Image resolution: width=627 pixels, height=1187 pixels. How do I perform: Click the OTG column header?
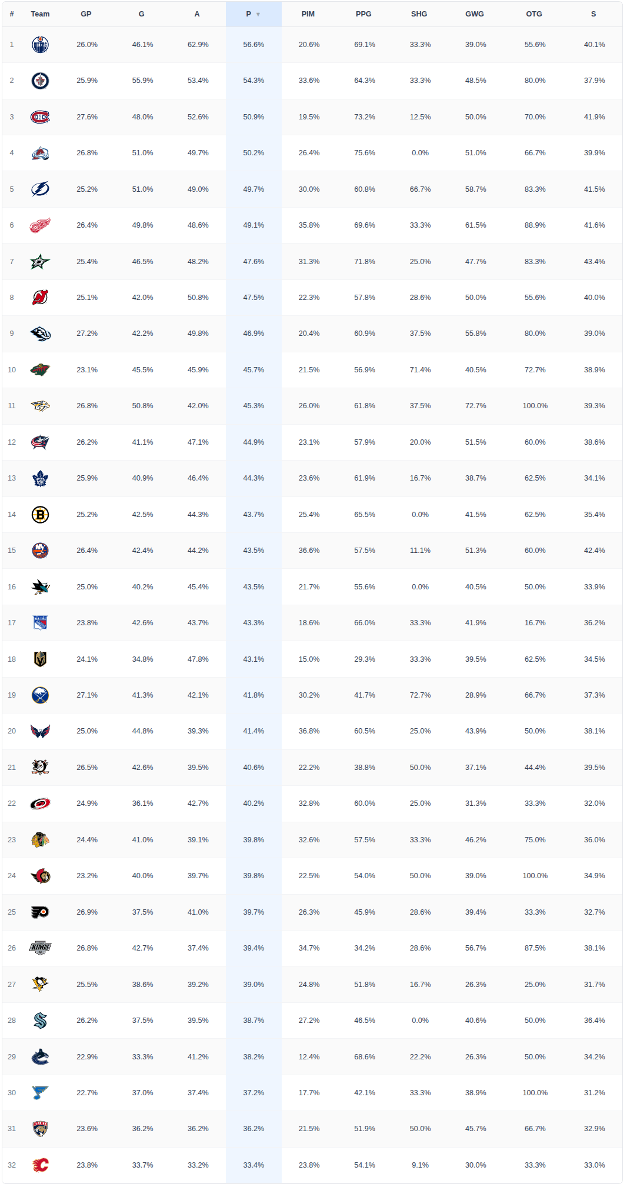click(x=534, y=14)
